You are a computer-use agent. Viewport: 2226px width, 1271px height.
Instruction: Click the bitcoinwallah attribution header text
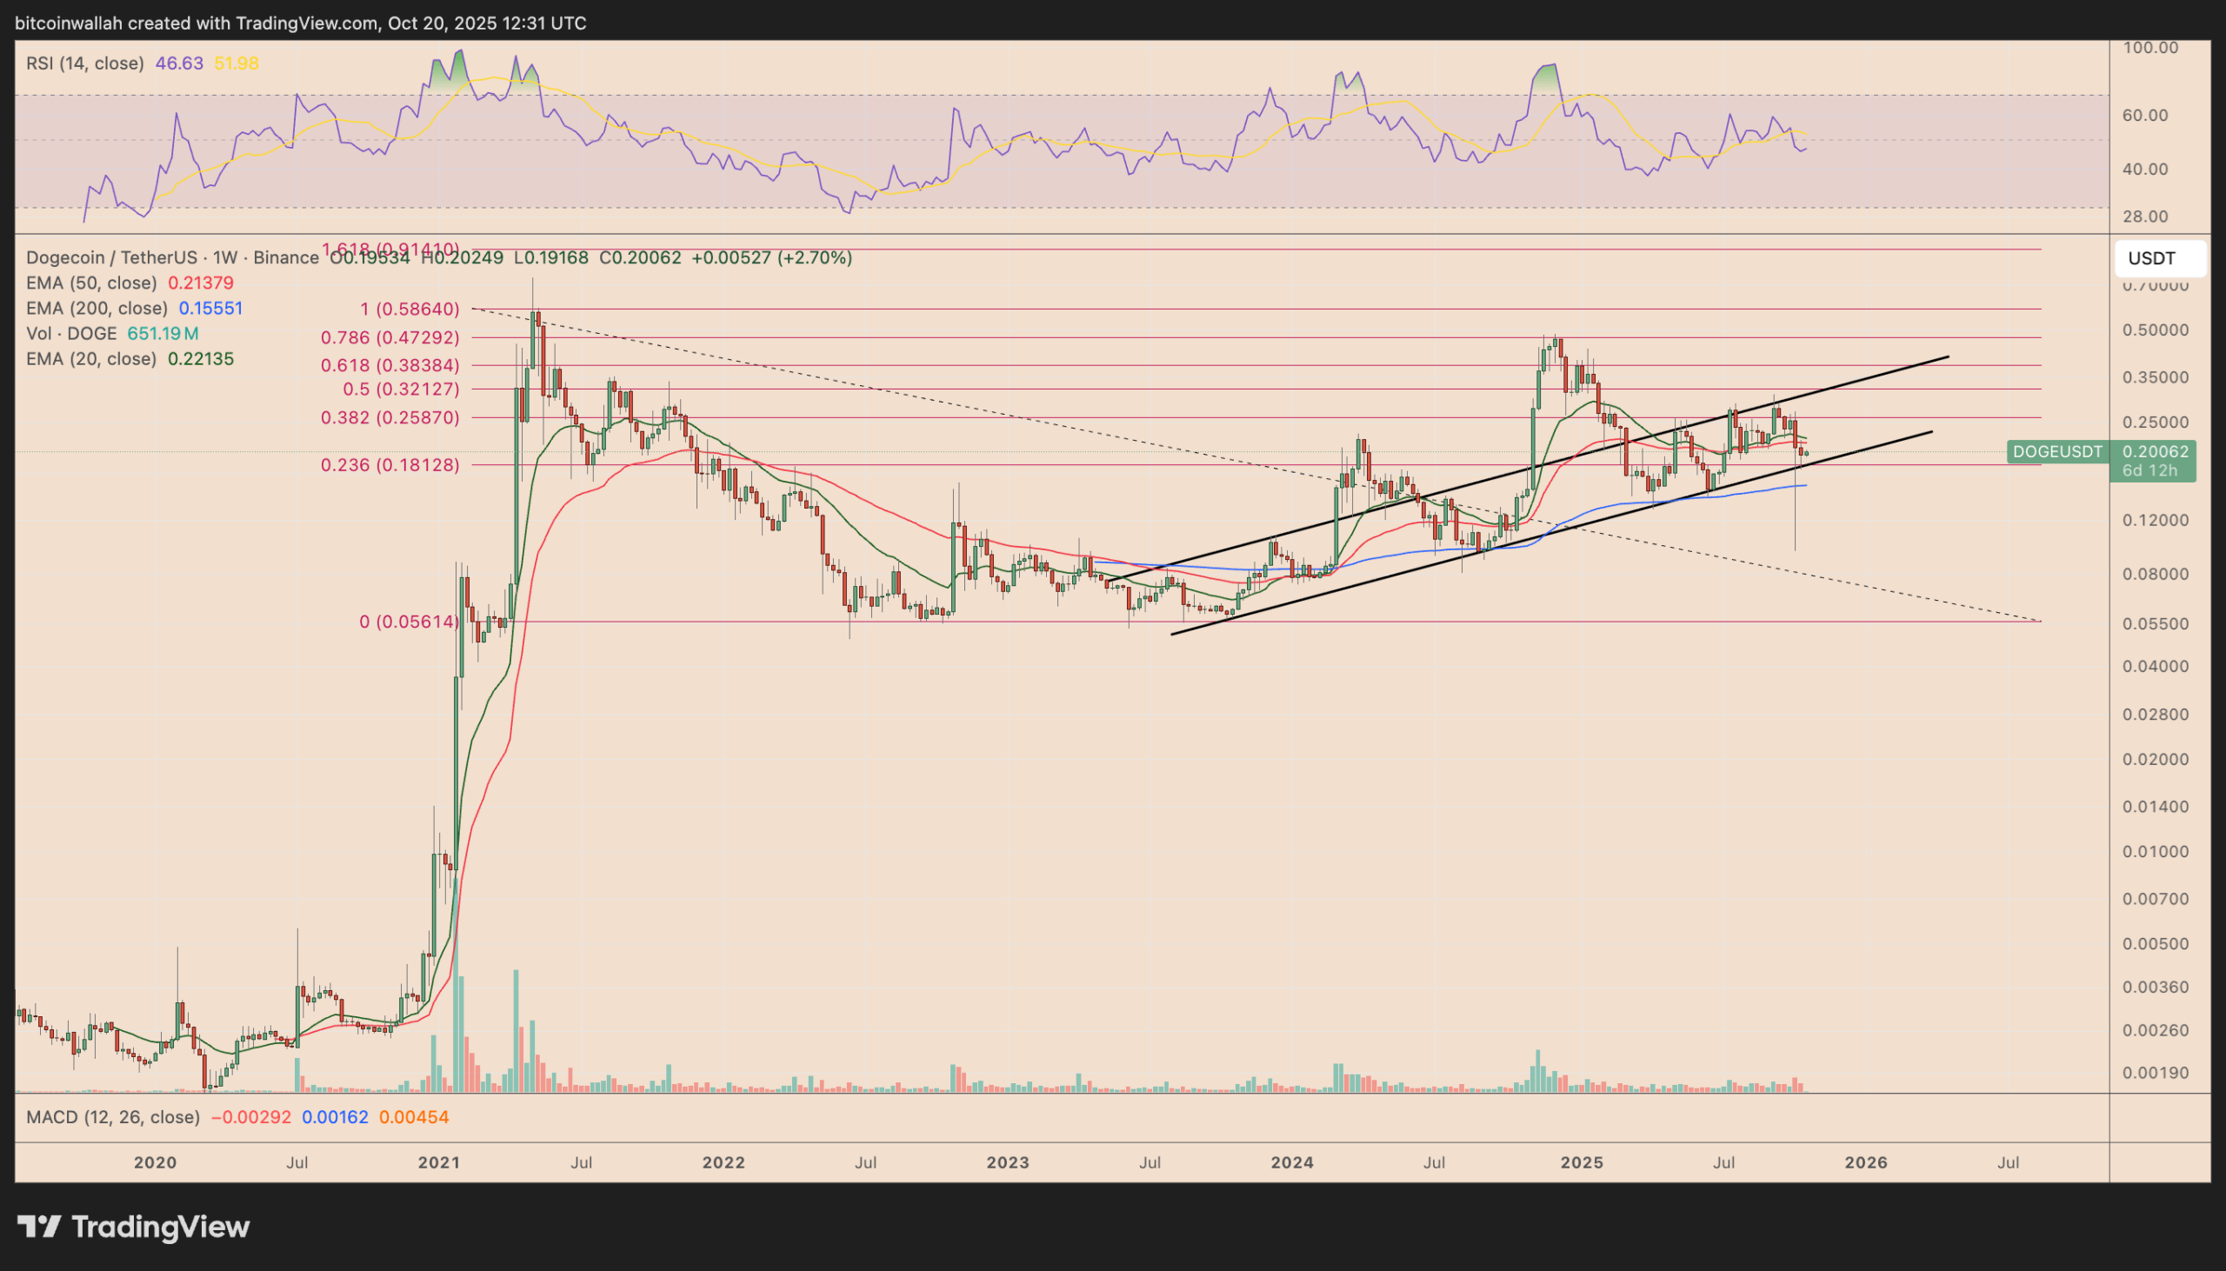click(x=300, y=23)
